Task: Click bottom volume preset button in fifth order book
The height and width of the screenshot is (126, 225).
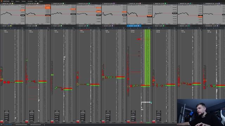Action: (x=108, y=120)
